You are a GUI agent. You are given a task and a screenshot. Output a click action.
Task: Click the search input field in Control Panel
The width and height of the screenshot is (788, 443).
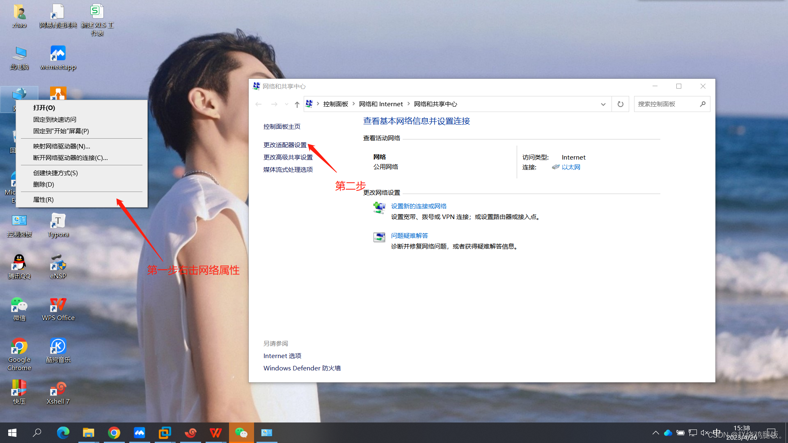(667, 104)
